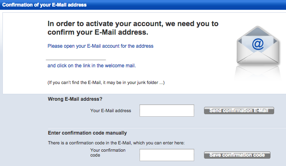Click the 'Enter confirmation code manually' heading
The width and height of the screenshot is (286, 166).
pyautogui.click(x=87, y=133)
